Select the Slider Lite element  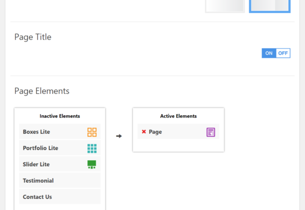click(60, 164)
